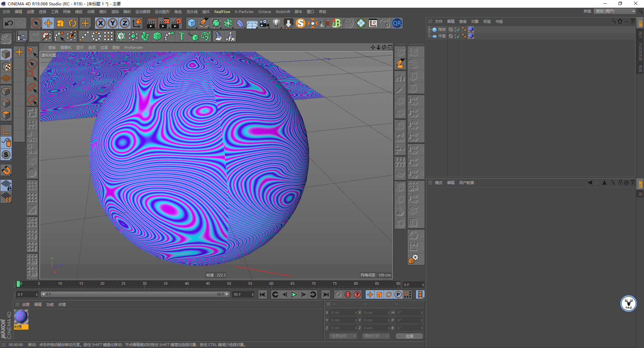Select the Live Selection tool
644x348 pixels.
[x=36, y=23]
